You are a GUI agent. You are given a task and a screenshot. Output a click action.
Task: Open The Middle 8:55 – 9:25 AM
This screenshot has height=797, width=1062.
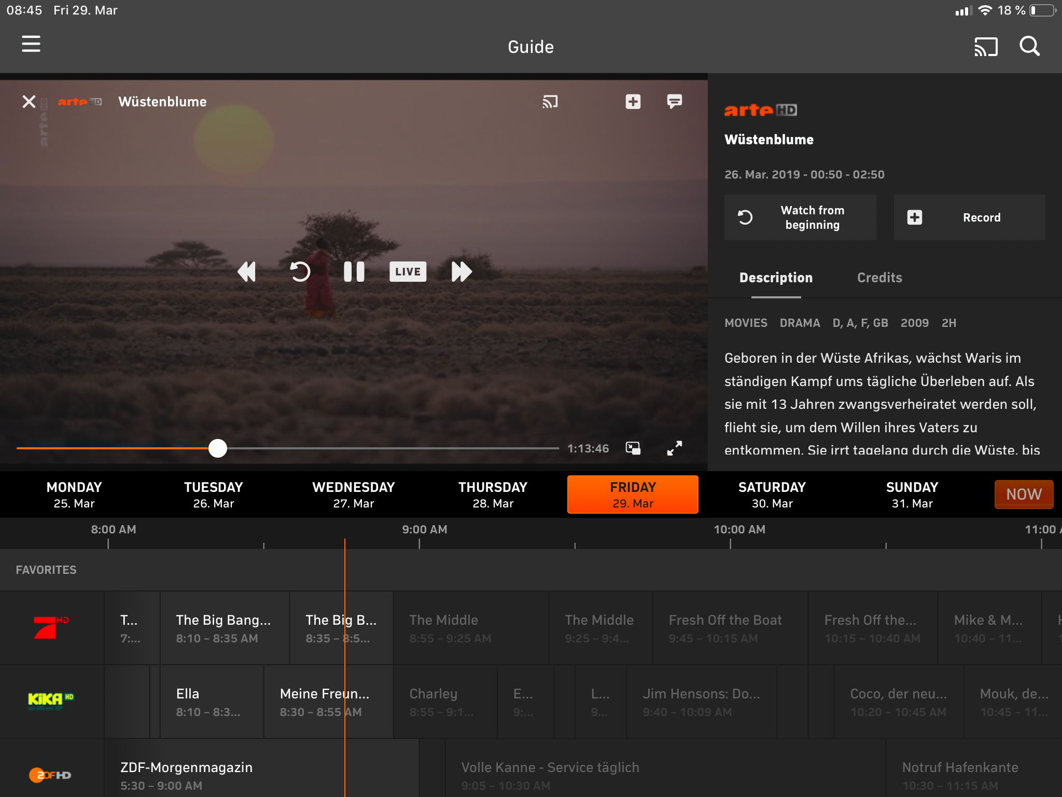pyautogui.click(x=471, y=628)
